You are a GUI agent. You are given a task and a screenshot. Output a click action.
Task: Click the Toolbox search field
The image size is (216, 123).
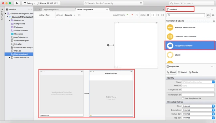tap(186, 15)
